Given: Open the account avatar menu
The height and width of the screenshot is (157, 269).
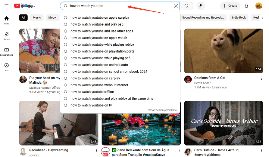Looking at the screenshot, I should 258,6.
